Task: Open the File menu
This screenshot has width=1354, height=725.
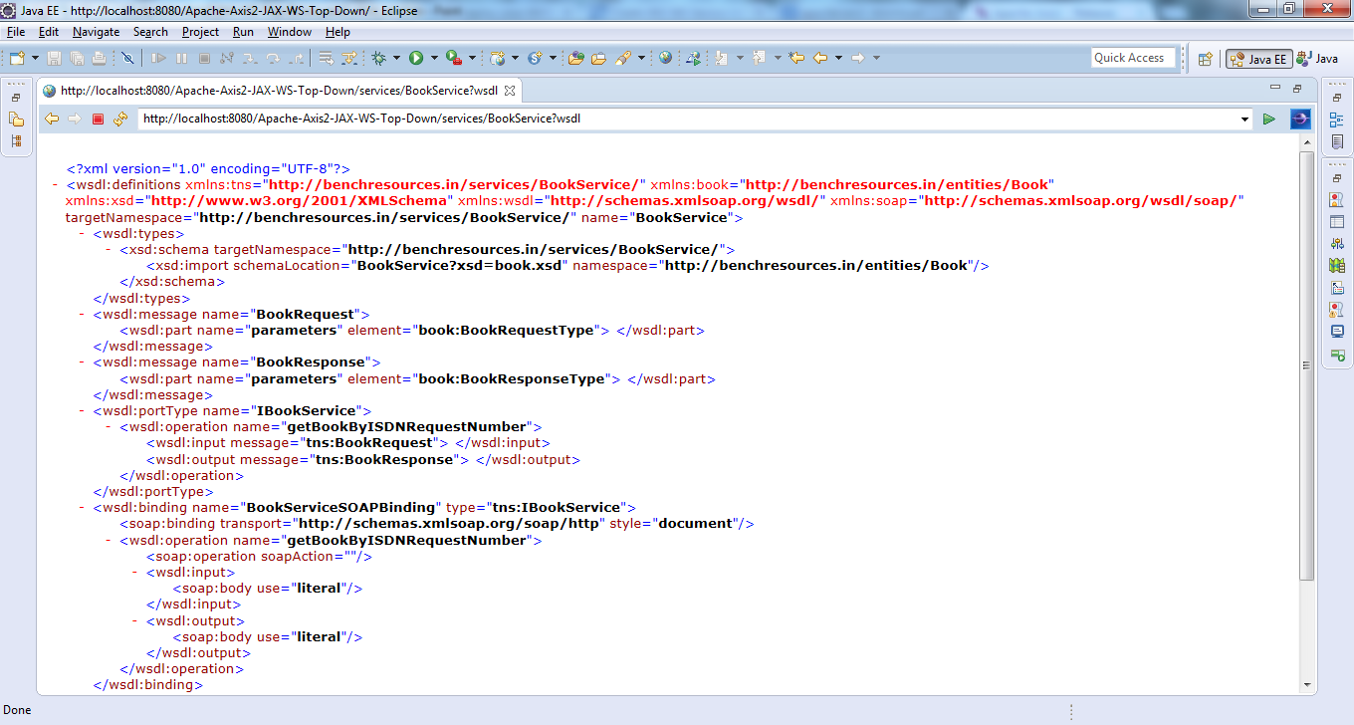Action: (16, 32)
